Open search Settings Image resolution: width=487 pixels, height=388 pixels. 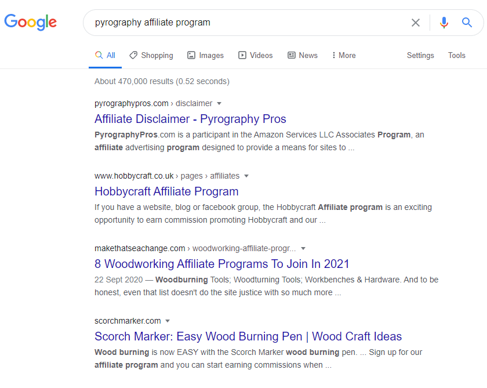(420, 55)
